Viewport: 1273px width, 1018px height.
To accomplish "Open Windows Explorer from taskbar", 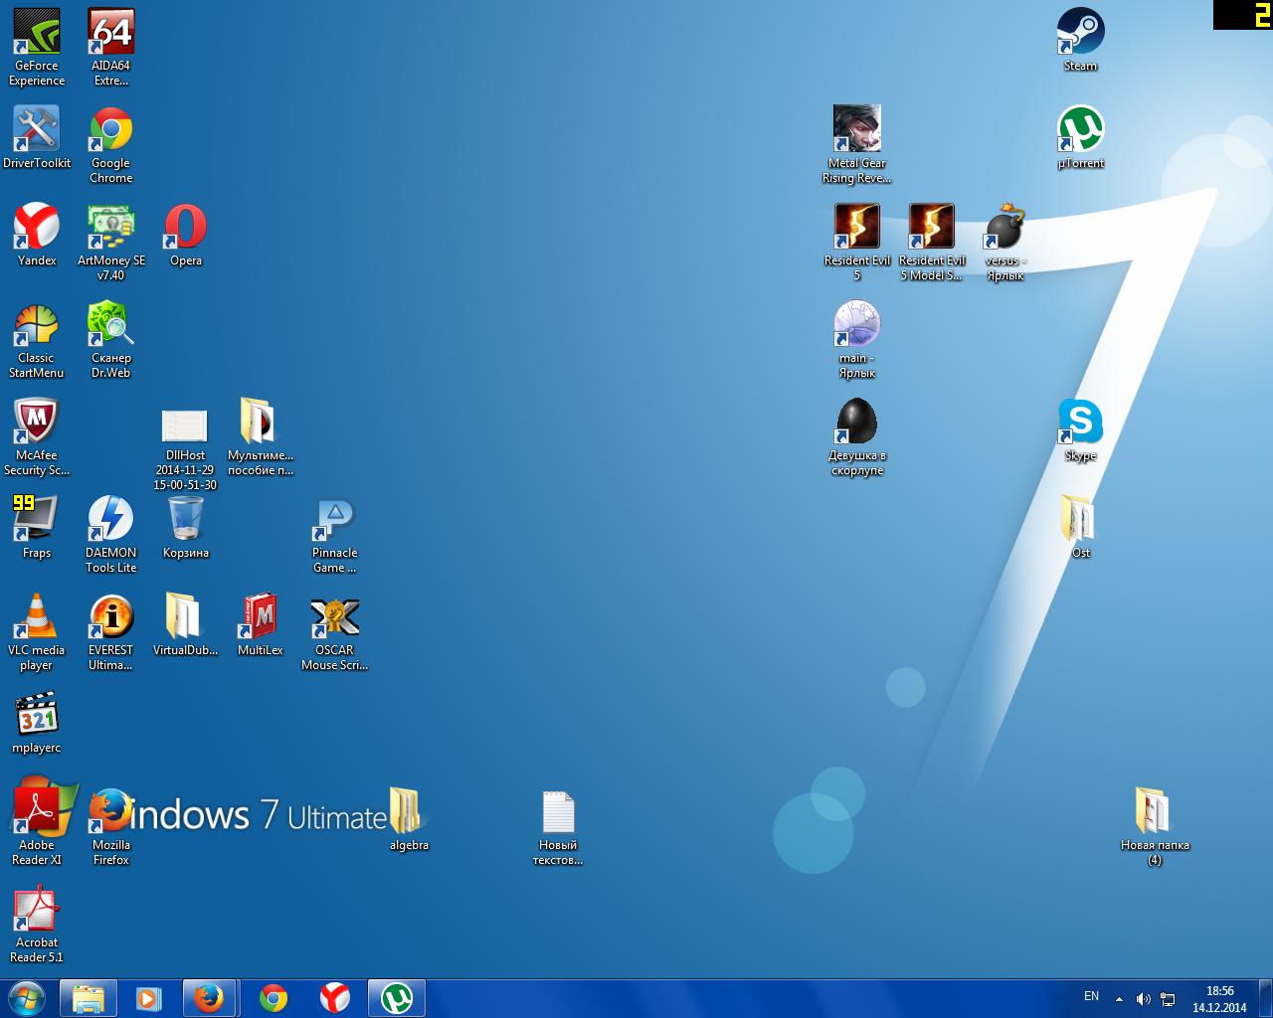I will tap(89, 998).
